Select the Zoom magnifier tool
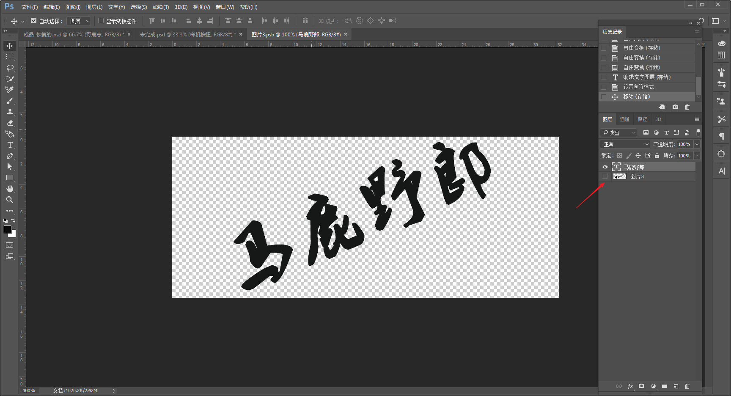The width and height of the screenshot is (731, 396). click(x=10, y=200)
